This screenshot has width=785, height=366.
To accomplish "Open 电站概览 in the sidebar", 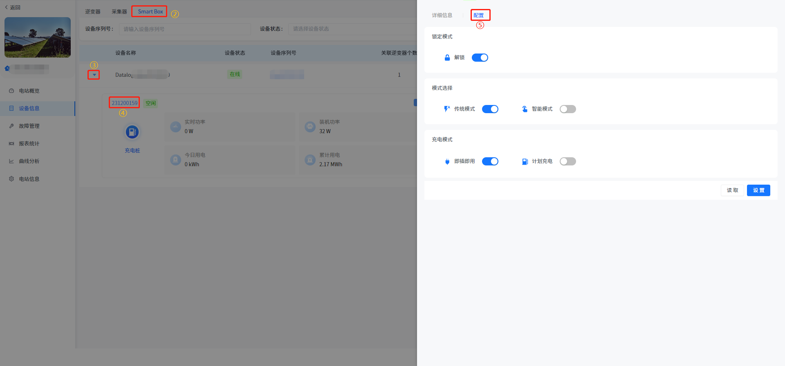I will [29, 91].
